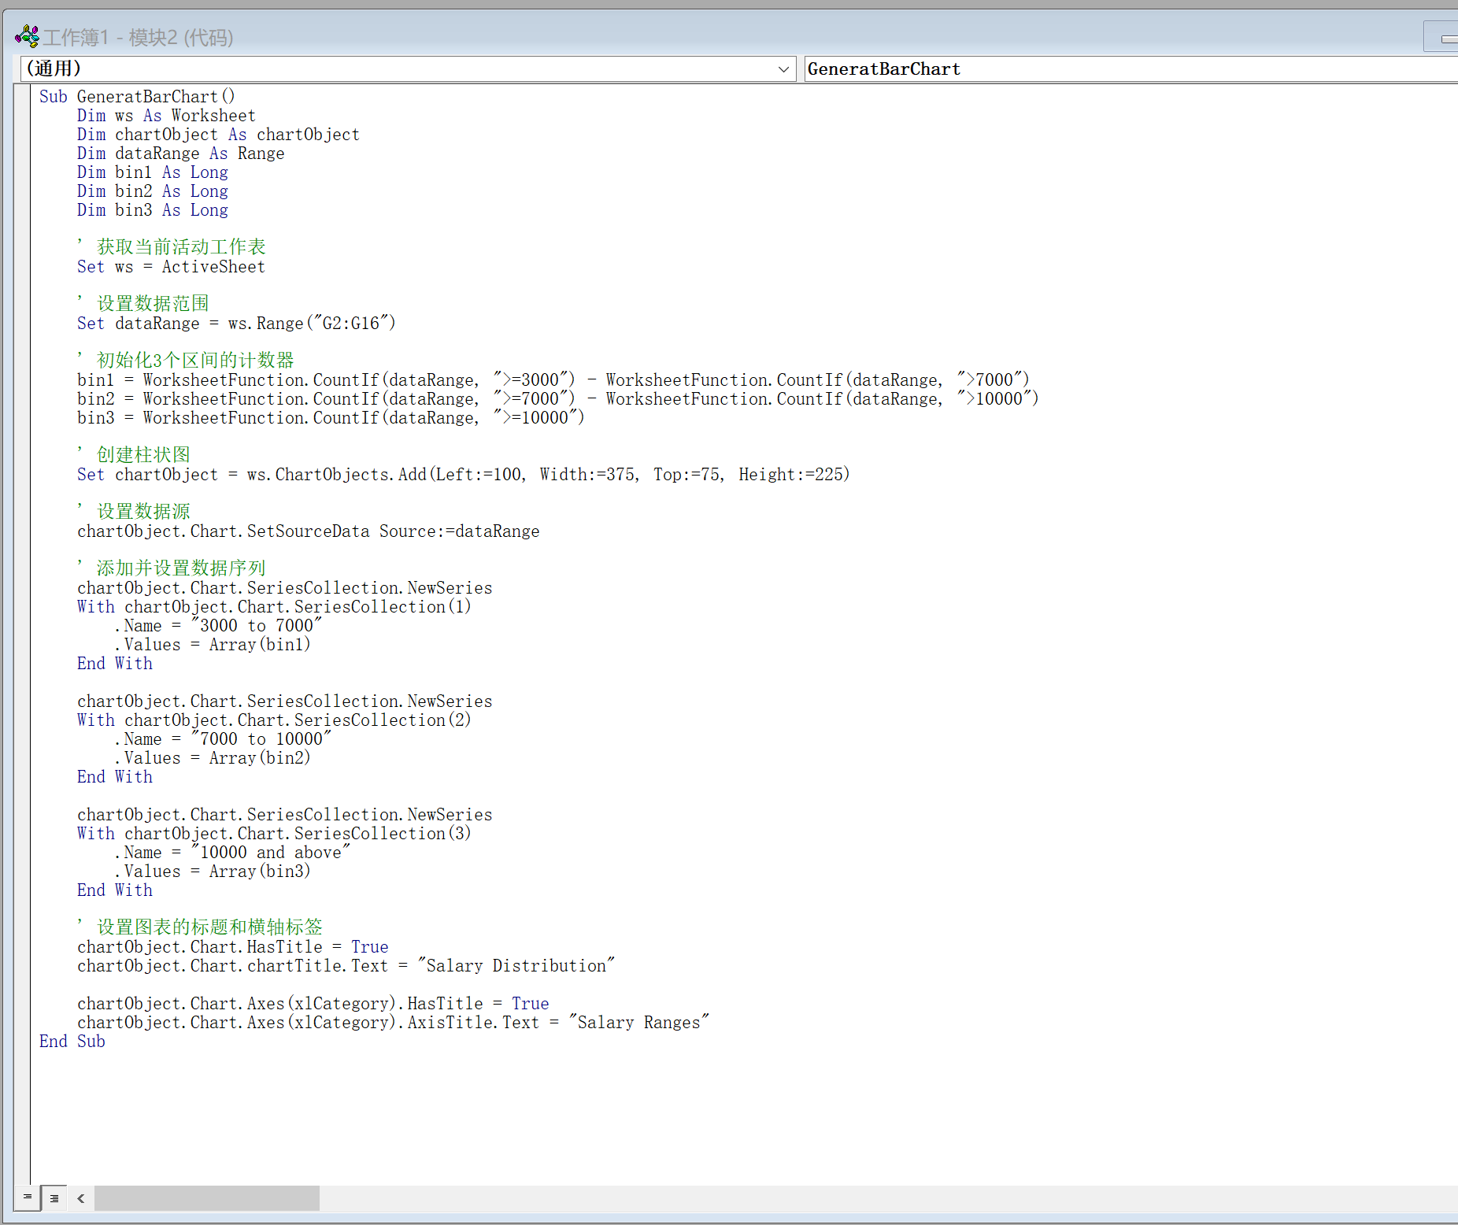Click the 'bin2 =' CountIf line
Viewport: 1458px width, 1225px height.
coord(558,399)
